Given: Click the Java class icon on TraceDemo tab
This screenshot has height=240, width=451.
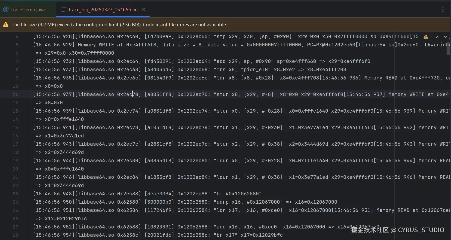Looking at the screenshot, I should tap(6, 10).
